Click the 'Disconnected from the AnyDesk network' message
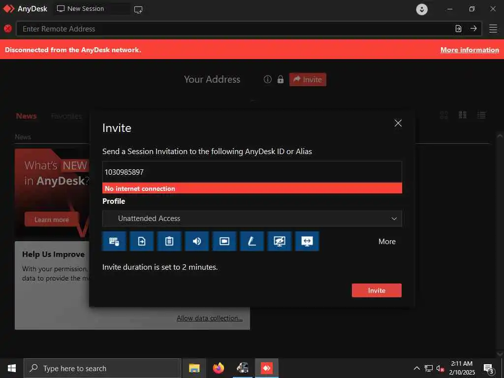504x378 pixels. 73,50
